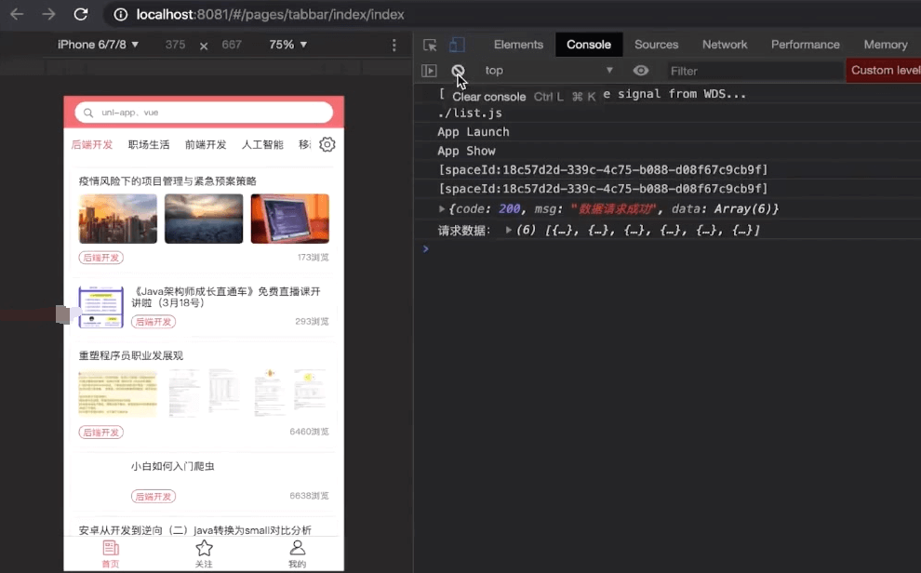Select the 后端开发 category tab
Screen dimensions: 921x573
(91, 144)
